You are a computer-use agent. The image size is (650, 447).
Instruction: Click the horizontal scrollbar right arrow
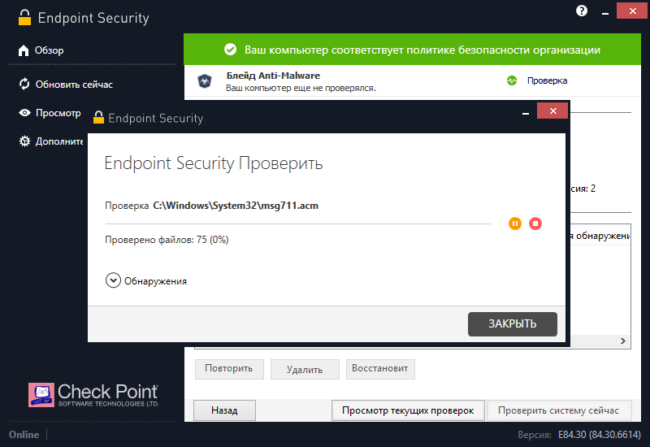624,341
